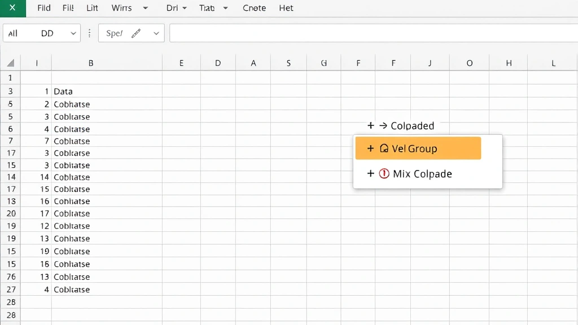Screen dimensions: 578x325
Task: Click the green spreadsheet app logo icon
Action: [x=12, y=8]
